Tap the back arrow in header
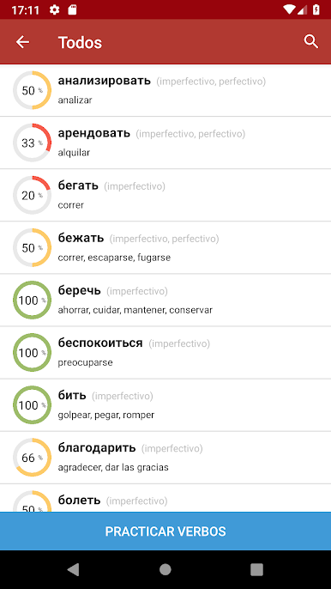 tap(22, 42)
